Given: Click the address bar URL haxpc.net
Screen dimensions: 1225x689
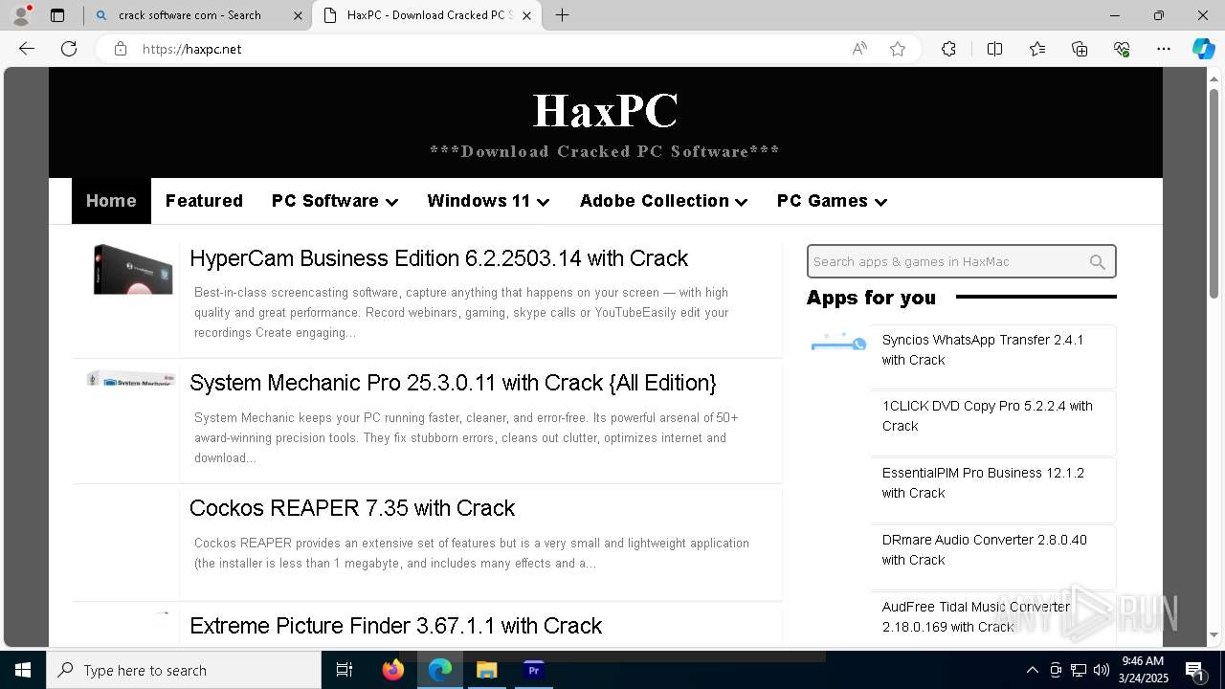Looking at the screenshot, I should [x=192, y=49].
